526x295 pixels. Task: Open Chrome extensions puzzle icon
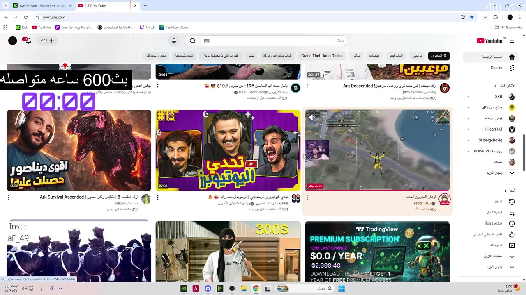495,17
